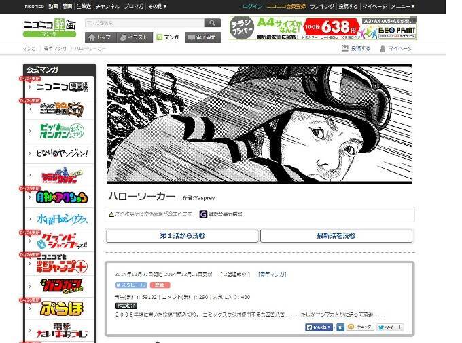462x343 pixels.
Task: Select the トップ navigation tab
Action: 101,37
